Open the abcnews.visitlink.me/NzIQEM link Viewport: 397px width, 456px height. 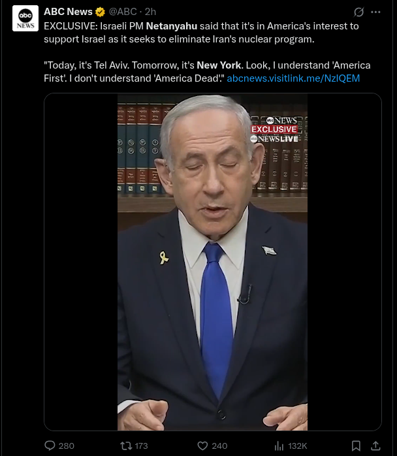tap(293, 78)
